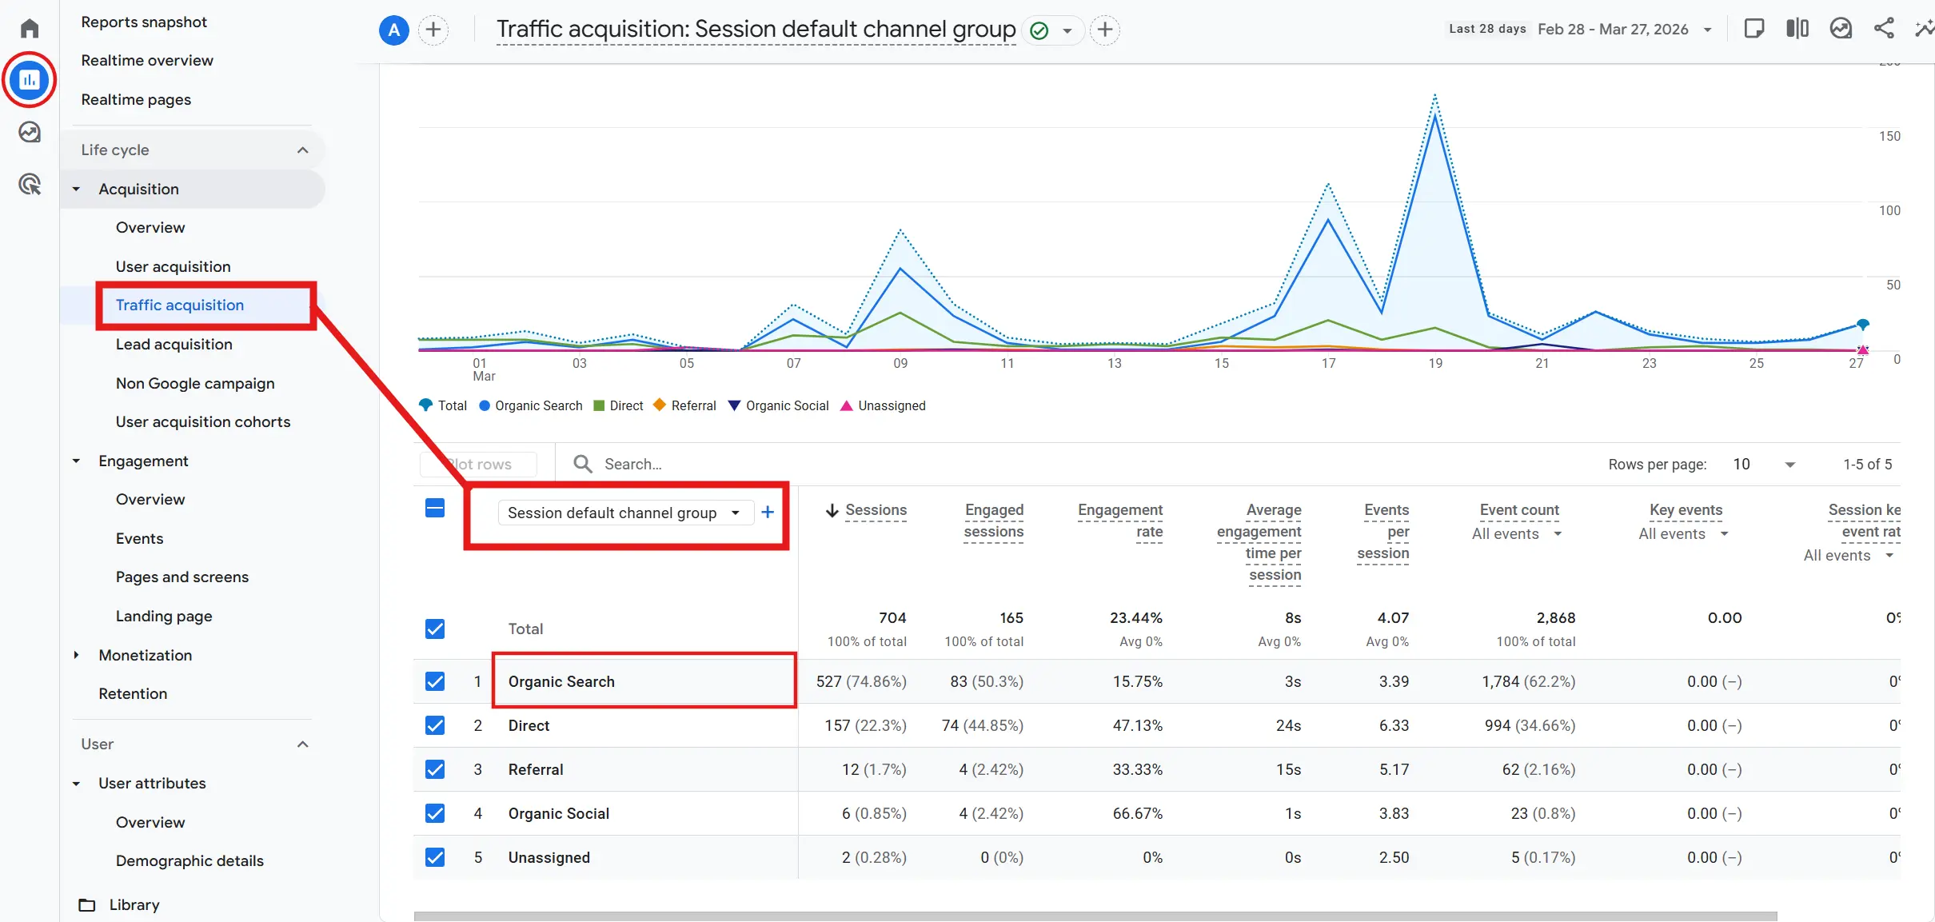
Task: Open Realtime overview
Action: click(147, 60)
